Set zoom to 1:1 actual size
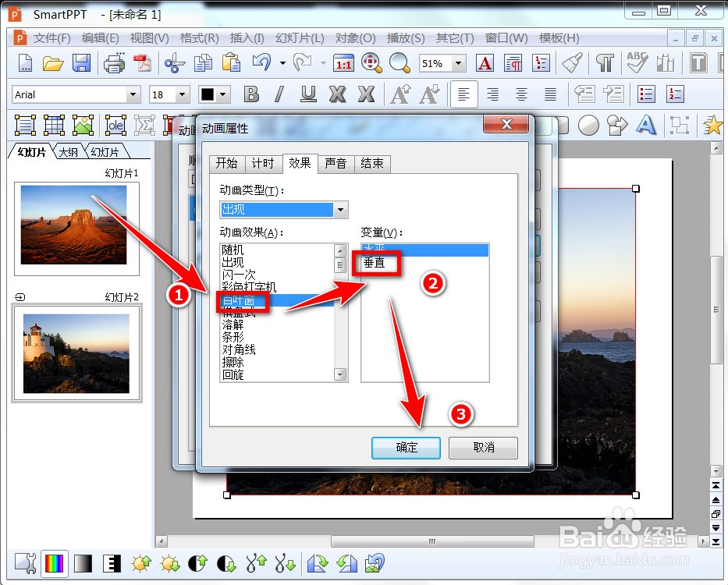 tap(343, 64)
